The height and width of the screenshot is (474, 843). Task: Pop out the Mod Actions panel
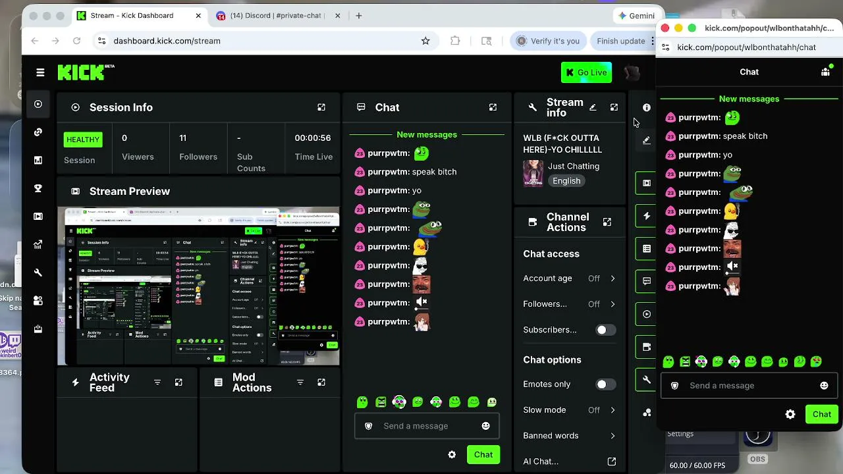pos(321,382)
